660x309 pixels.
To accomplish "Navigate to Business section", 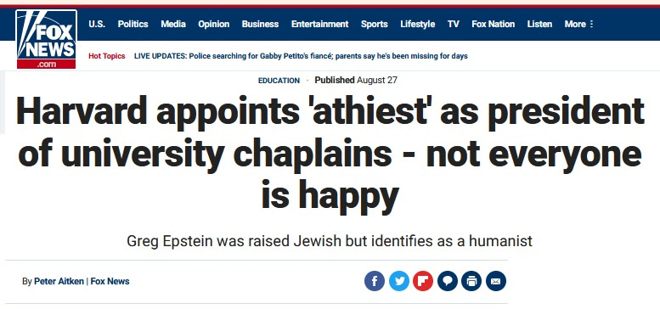I will (x=260, y=24).
